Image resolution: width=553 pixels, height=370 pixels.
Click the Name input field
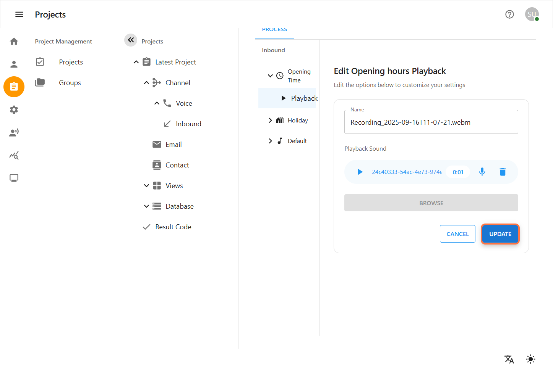click(431, 122)
